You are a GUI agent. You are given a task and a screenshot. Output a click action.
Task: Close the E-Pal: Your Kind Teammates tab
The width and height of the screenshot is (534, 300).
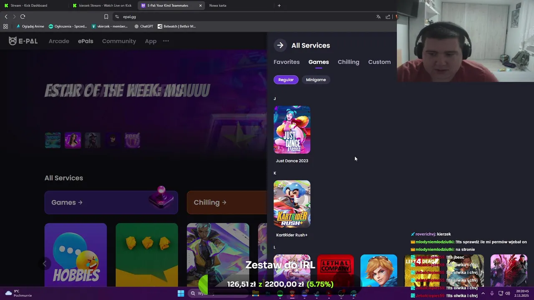200,5
